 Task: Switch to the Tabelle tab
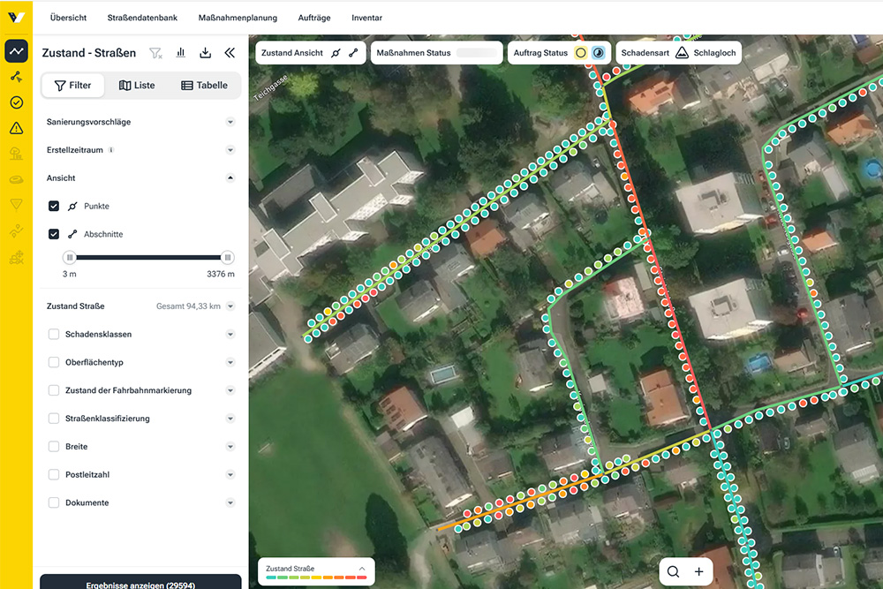tap(205, 85)
